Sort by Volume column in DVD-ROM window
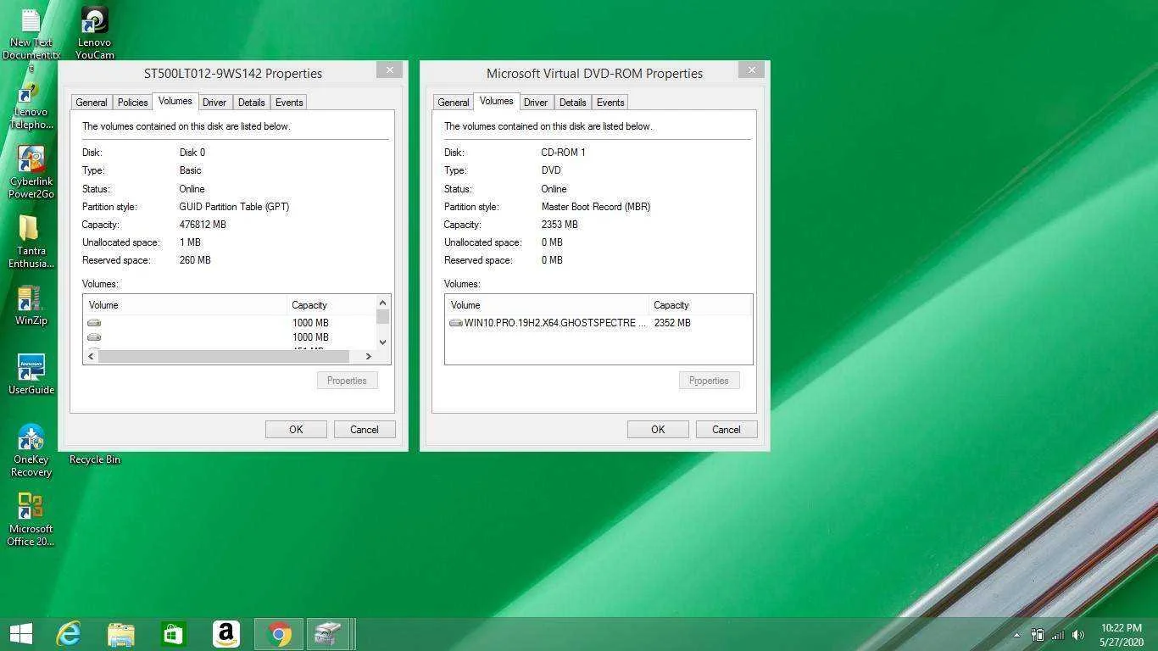Screen dimensions: 1158x651 click(548, 305)
